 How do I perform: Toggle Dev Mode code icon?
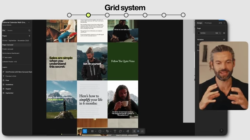click(142, 131)
